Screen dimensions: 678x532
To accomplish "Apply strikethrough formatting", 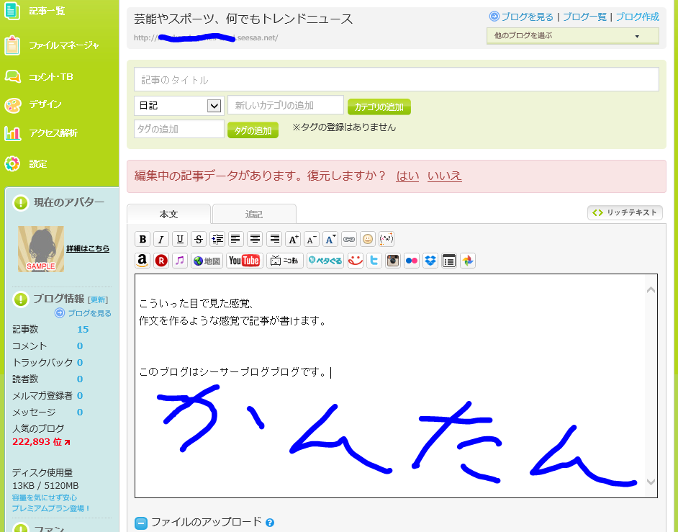I will coord(198,238).
